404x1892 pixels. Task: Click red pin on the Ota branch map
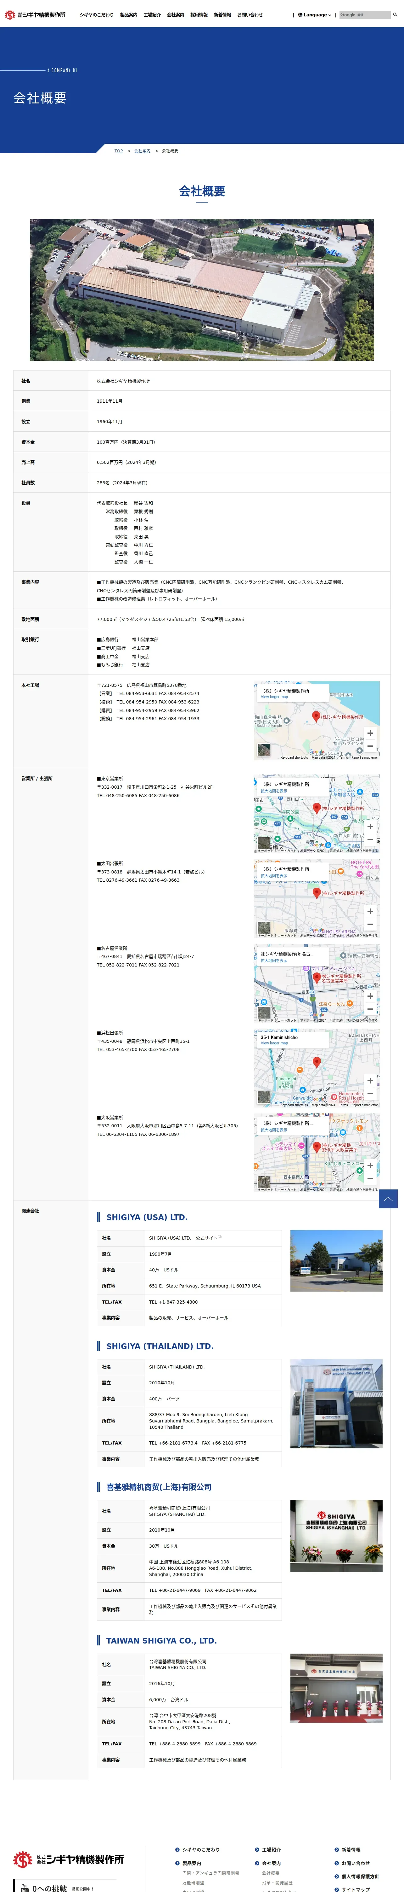tap(317, 892)
